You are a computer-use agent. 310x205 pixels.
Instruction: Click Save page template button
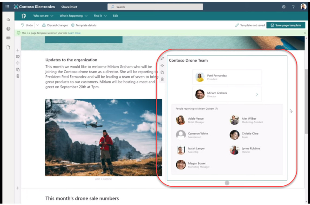pyautogui.click(x=286, y=25)
